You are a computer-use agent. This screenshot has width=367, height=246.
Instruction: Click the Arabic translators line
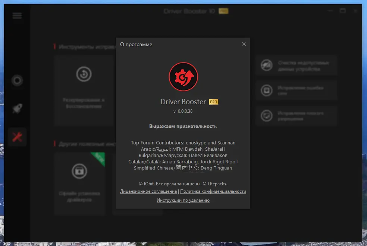coord(183,149)
